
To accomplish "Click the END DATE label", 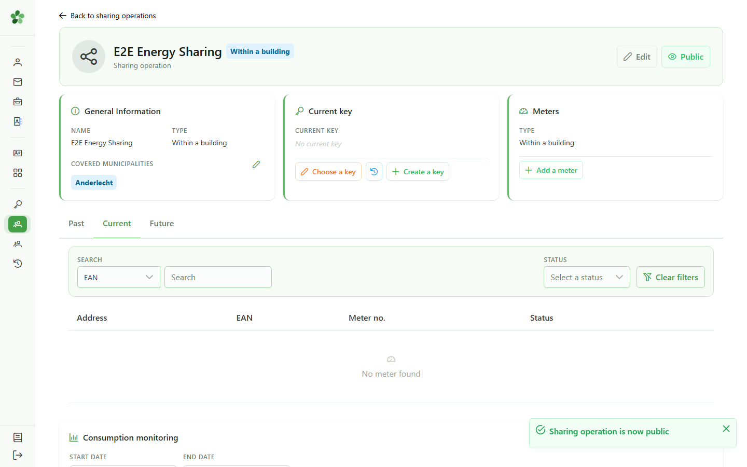I will (199, 457).
